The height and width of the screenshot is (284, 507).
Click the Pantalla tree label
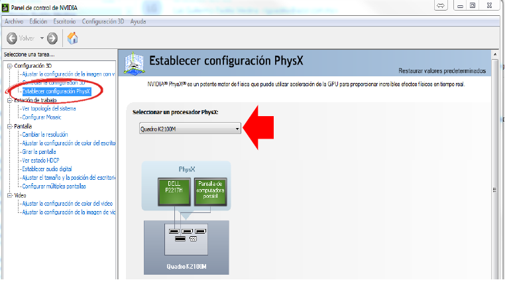(x=23, y=126)
